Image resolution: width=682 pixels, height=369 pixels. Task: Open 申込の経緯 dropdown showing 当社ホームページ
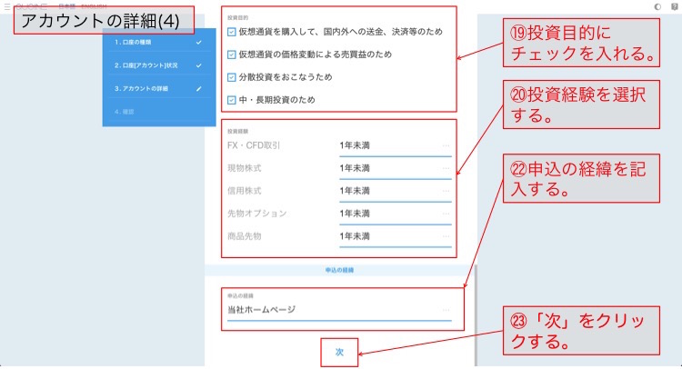[339, 310]
